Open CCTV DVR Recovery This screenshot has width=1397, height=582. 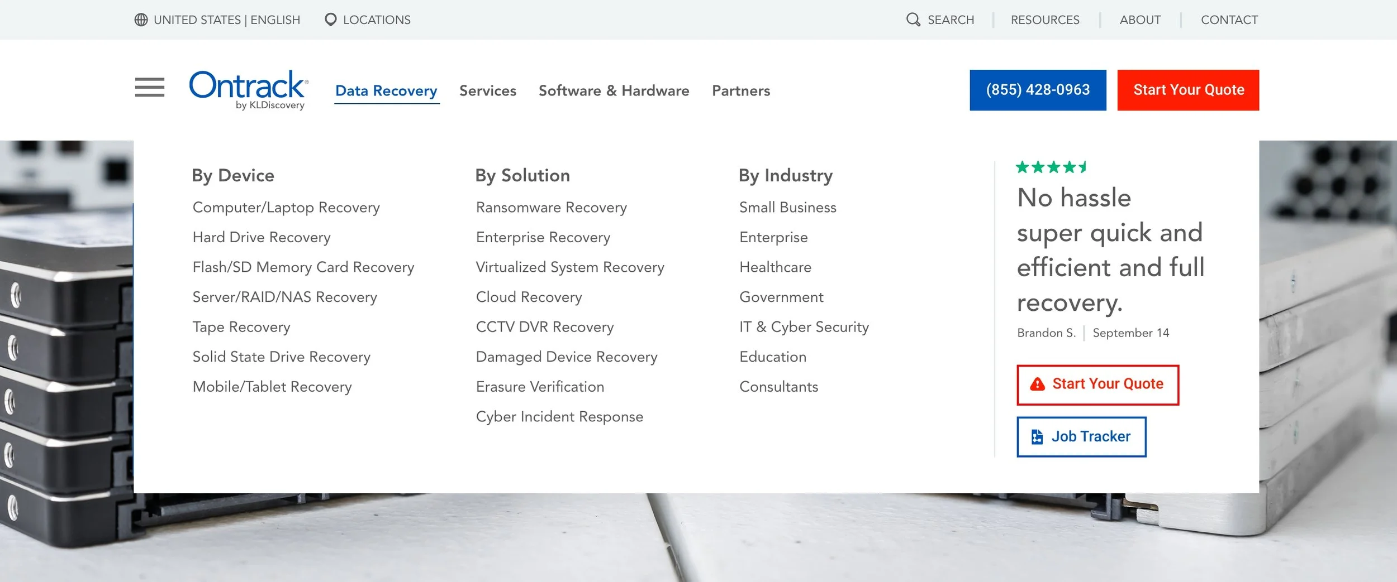tap(545, 327)
